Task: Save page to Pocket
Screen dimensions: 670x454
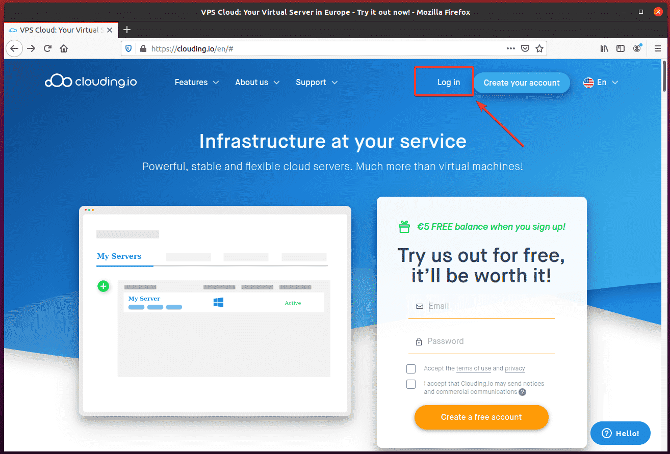Action: [525, 48]
